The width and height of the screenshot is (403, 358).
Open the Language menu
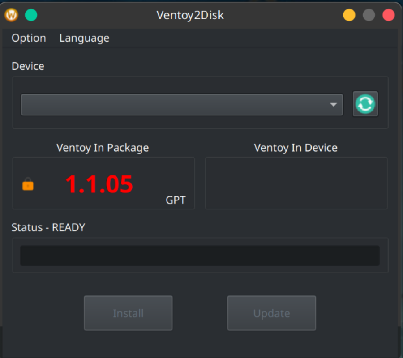(84, 38)
